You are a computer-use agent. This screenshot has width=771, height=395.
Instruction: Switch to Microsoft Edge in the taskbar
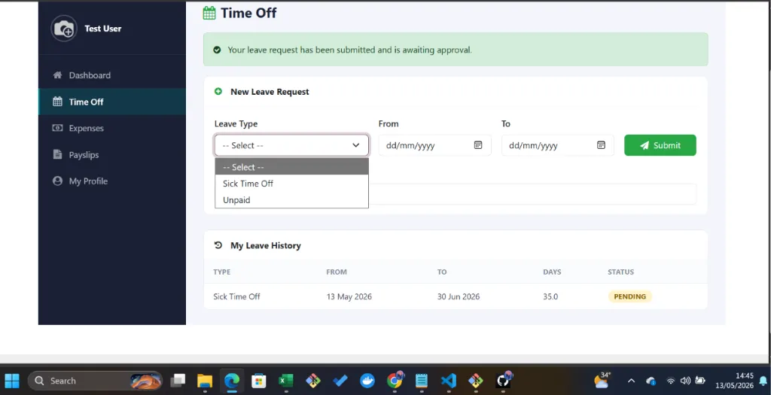click(232, 381)
